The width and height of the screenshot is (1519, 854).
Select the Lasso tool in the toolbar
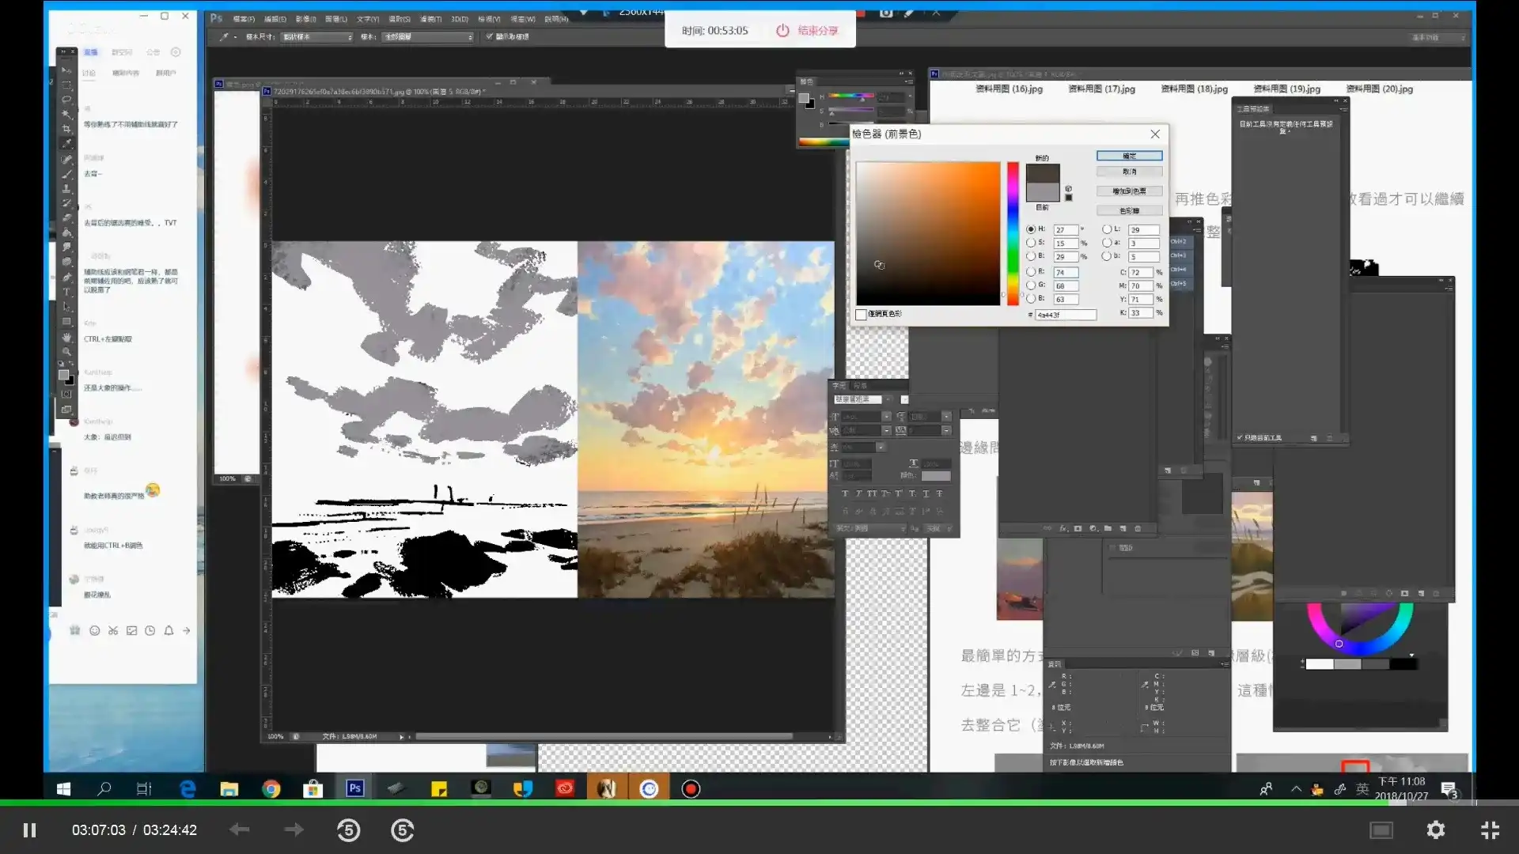click(x=66, y=100)
